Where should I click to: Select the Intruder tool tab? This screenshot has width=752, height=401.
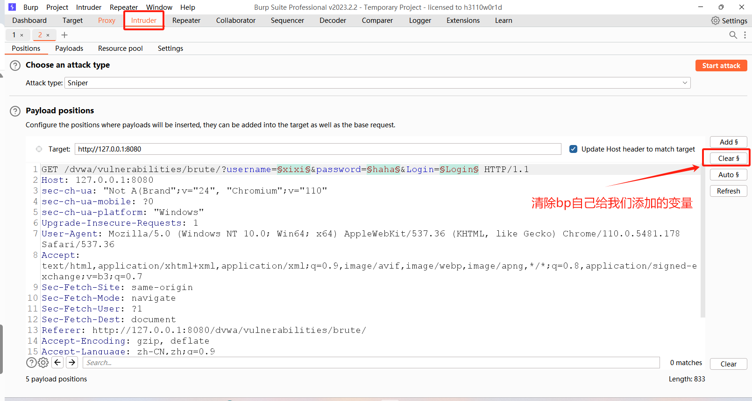pyautogui.click(x=144, y=21)
